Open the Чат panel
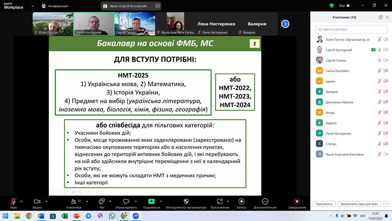Screen dimensions: 392x221 click(x=102, y=203)
